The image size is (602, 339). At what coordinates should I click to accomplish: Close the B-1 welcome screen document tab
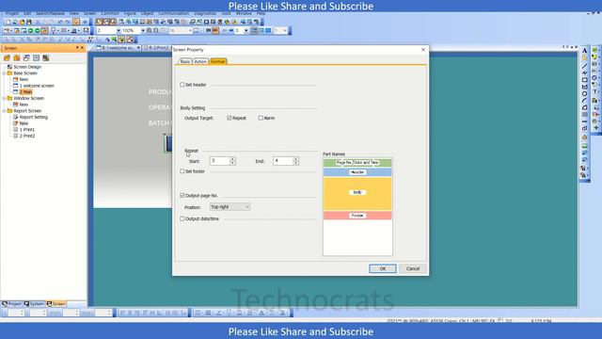(139, 48)
